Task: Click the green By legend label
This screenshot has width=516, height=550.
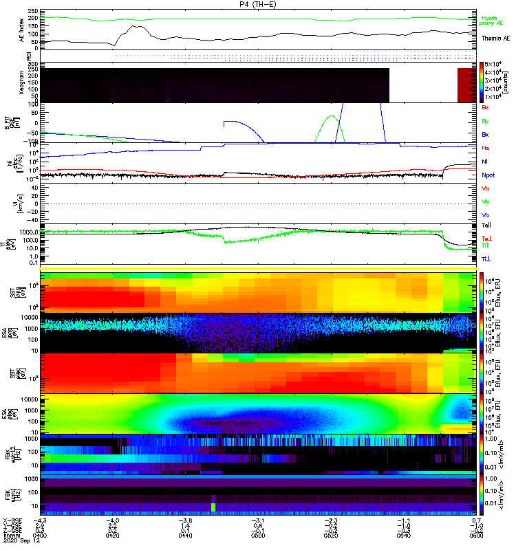Action: pyautogui.click(x=485, y=122)
